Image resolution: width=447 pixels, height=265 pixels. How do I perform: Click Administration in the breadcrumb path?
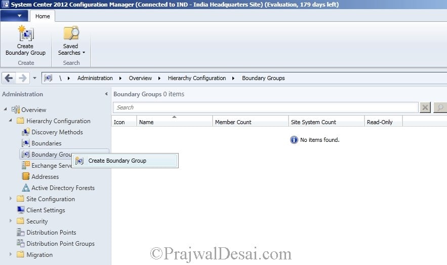click(95, 78)
